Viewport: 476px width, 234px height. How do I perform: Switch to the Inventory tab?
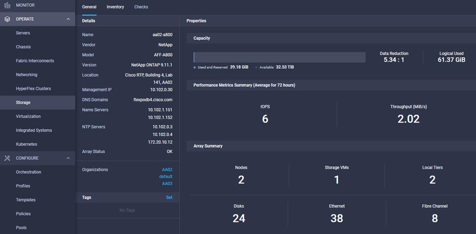point(115,7)
